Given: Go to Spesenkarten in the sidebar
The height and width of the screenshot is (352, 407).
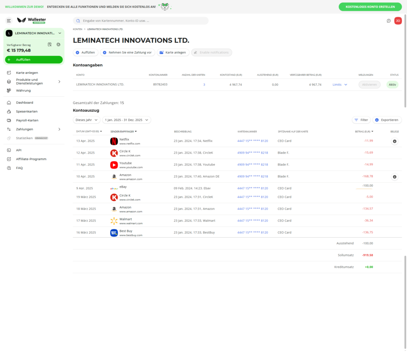Looking at the screenshot, I should (x=27, y=112).
